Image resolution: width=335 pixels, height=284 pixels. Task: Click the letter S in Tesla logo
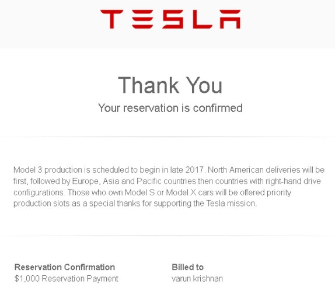point(173,19)
